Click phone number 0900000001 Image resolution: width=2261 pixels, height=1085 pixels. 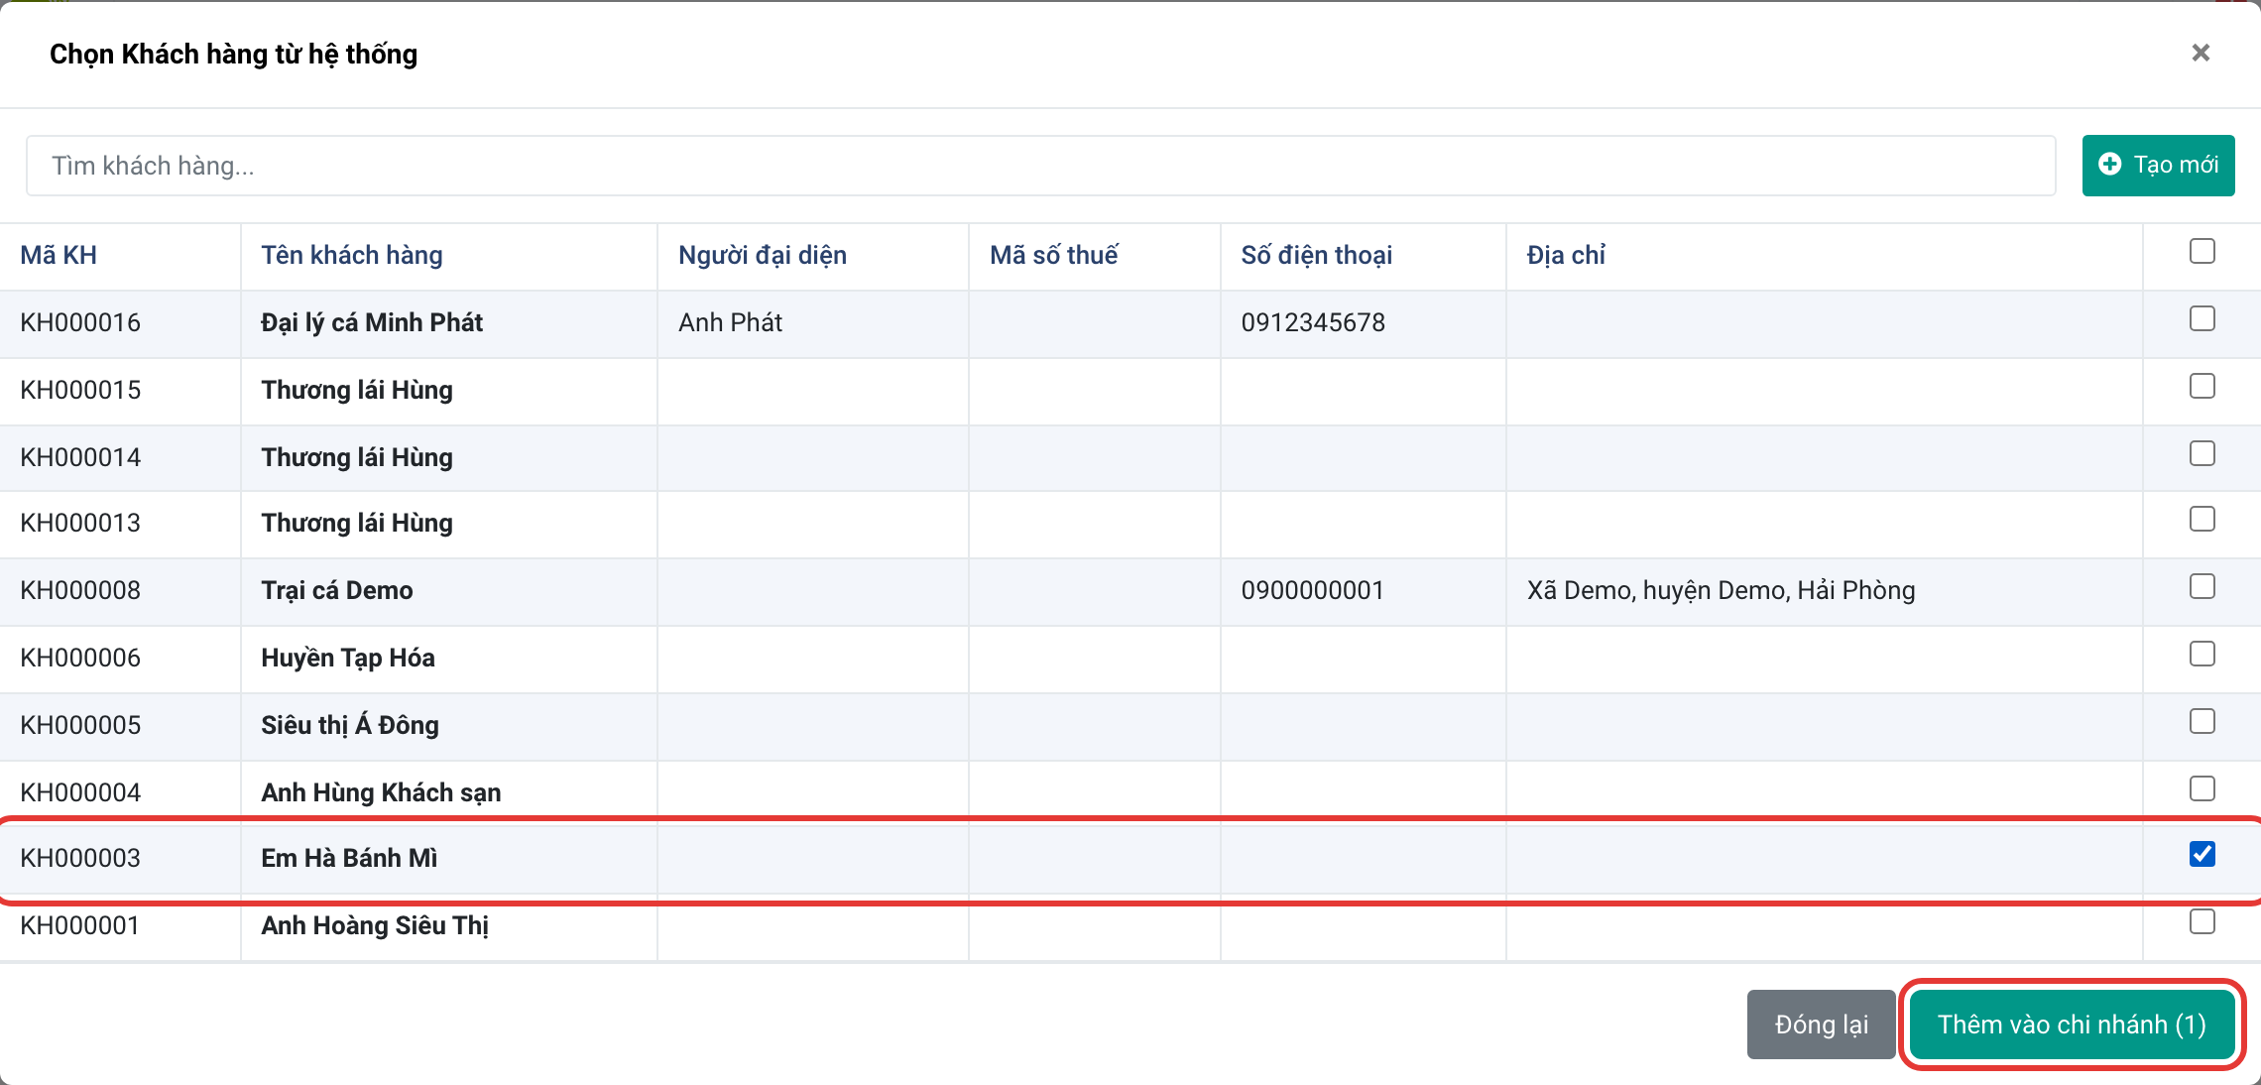pyautogui.click(x=1312, y=590)
